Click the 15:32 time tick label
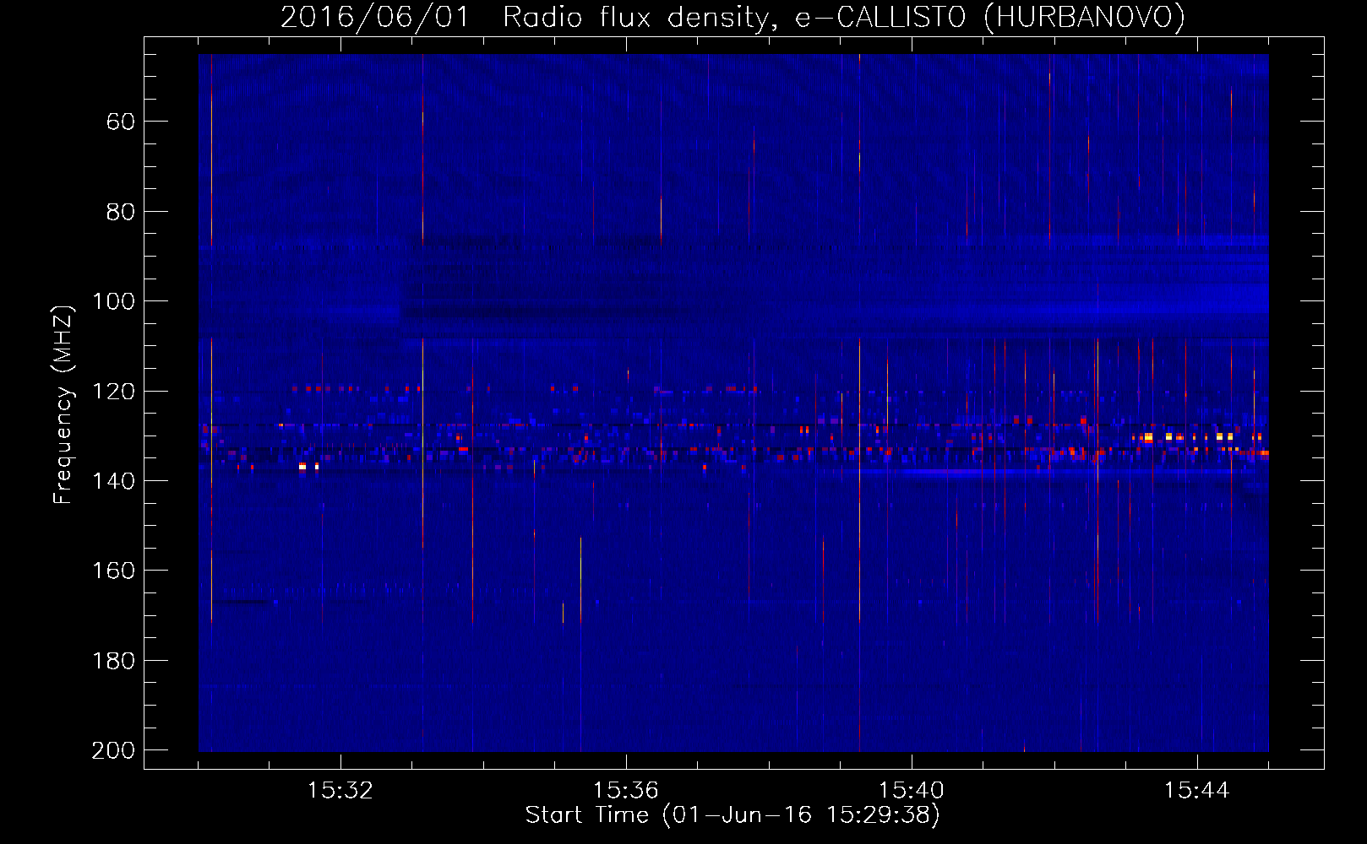Screen dimensions: 1367x844 point(340,791)
